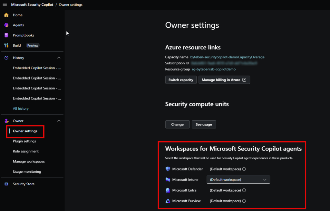Click the See usage button
330x211 pixels.
[204, 124]
